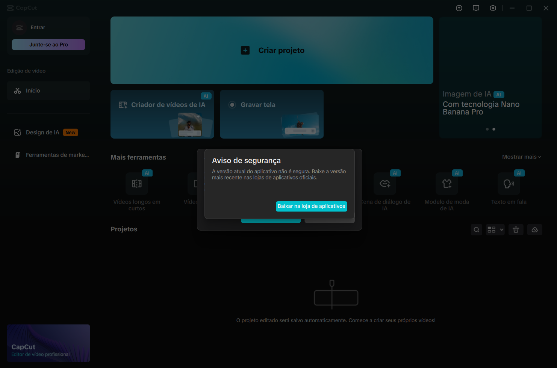Start the Gravar tela screen recorder
557x368 pixels.
pos(271,114)
